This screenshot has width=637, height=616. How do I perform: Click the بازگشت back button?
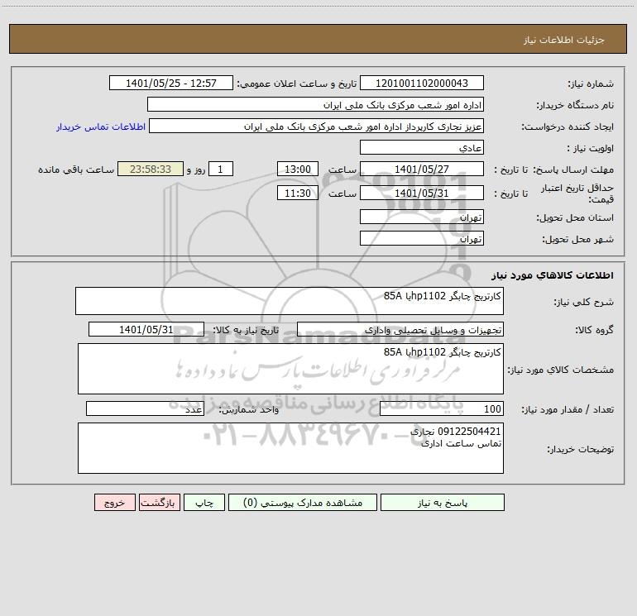point(159,502)
